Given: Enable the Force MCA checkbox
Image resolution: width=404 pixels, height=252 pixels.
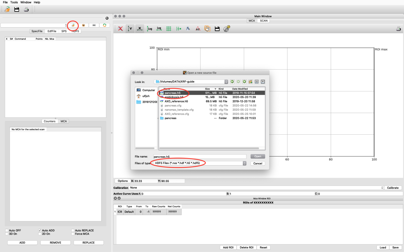Looking at the screenshot, I should pyautogui.click(x=73, y=234).
